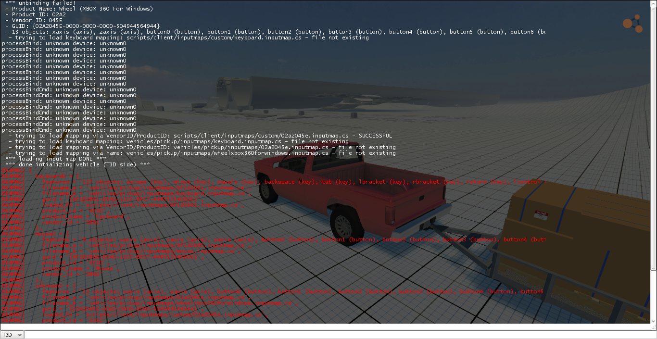This screenshot has width=657, height=339.
Task: Select the 'Vendor ID: 045E' log line
Action: coord(34,20)
